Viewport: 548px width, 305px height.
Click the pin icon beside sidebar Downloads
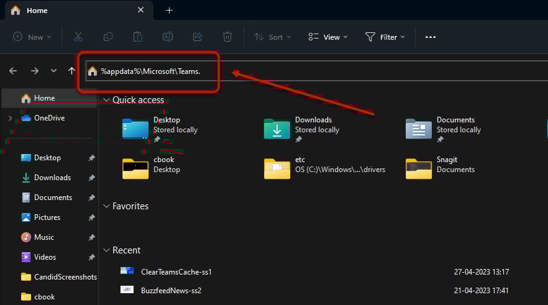91,178
